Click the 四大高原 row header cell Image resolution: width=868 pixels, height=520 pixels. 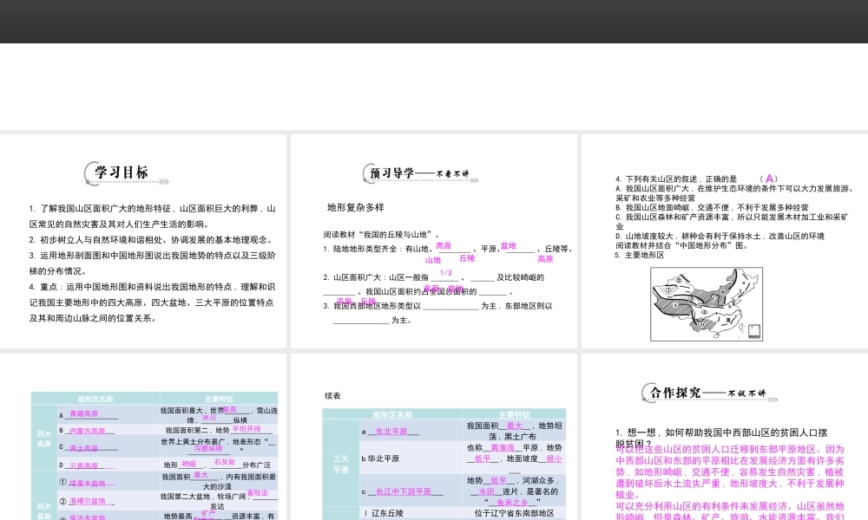pyautogui.click(x=43, y=439)
